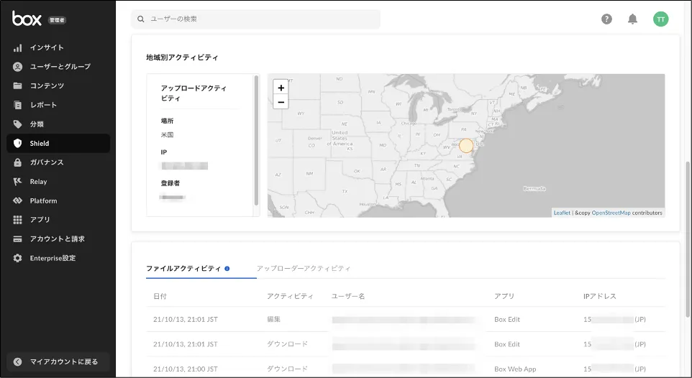The height and width of the screenshot is (378, 692).
Task: Go to ユーザーとグループ section
Action: tap(60, 67)
